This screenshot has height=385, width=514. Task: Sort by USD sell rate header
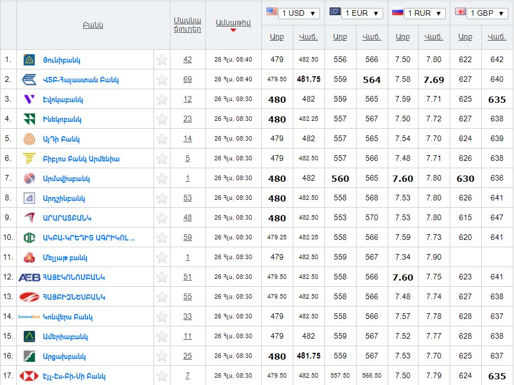click(309, 37)
